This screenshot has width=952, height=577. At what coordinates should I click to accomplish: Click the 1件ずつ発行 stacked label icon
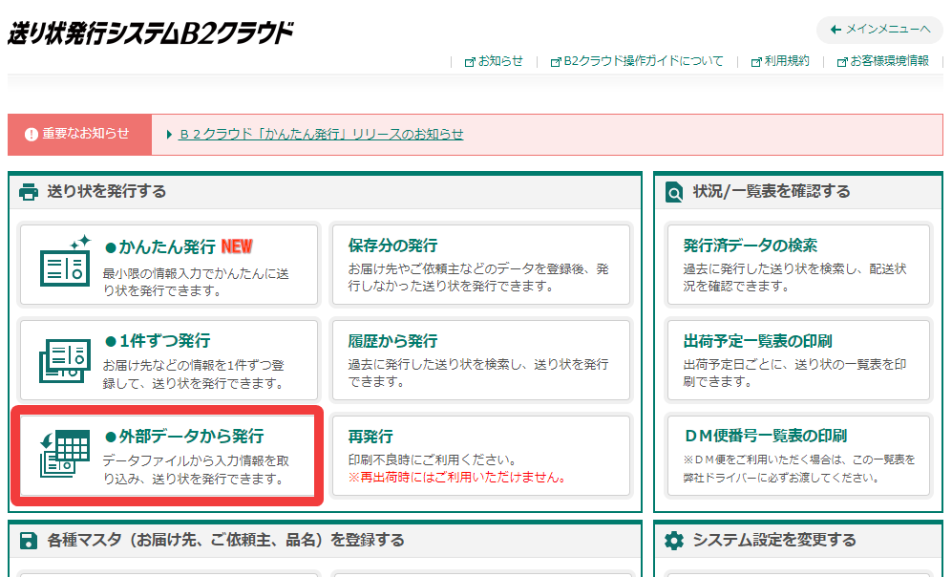click(65, 361)
